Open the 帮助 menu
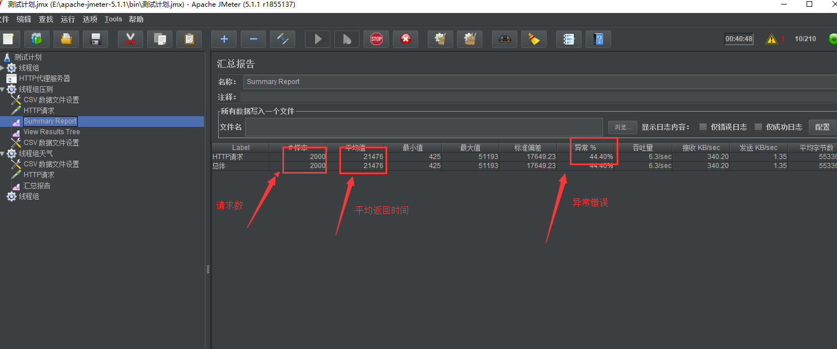 136,19
